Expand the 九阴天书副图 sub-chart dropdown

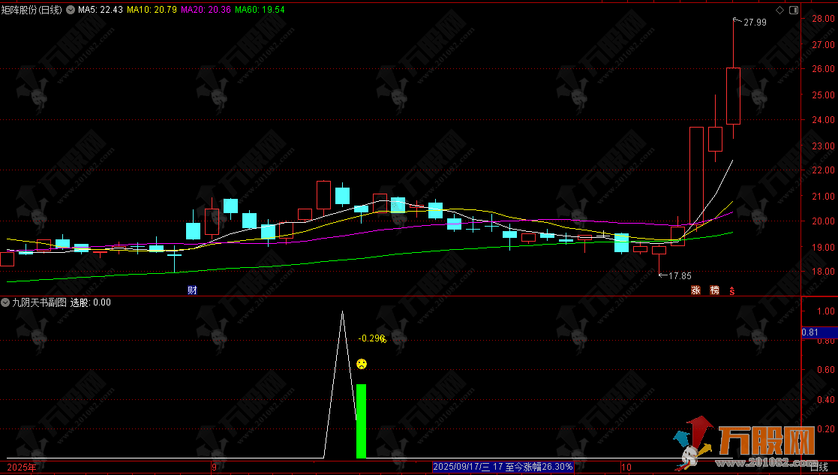click(5, 302)
